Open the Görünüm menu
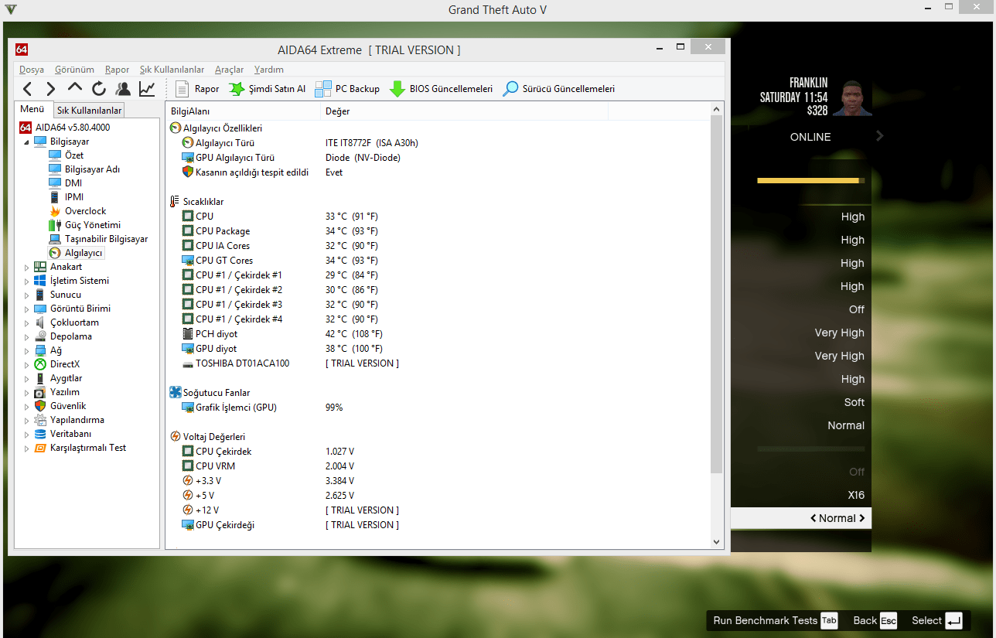This screenshot has height=638, width=996. pos(74,70)
